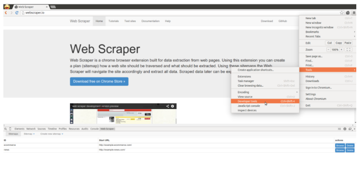Choose Sign in to Chromium

click(x=328, y=87)
